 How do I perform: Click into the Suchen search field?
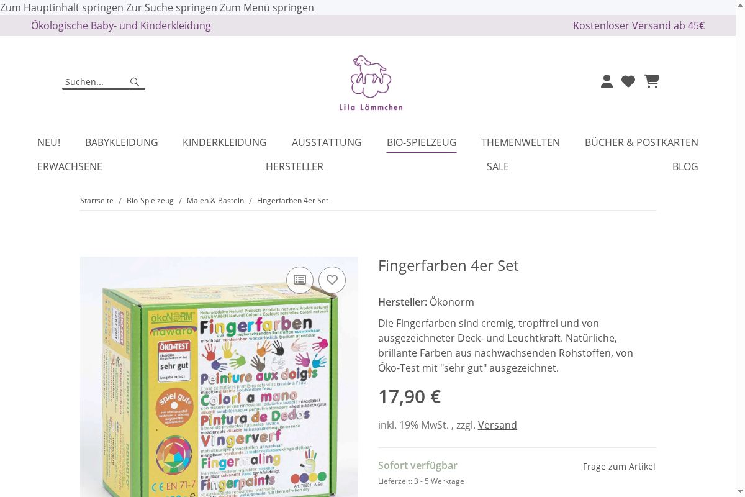click(x=95, y=82)
